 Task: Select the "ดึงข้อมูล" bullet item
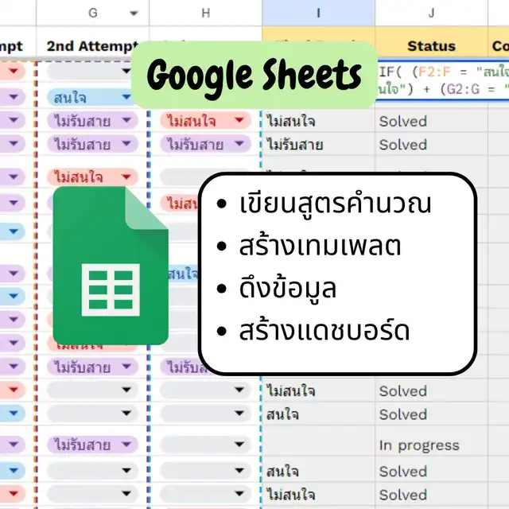click(288, 289)
